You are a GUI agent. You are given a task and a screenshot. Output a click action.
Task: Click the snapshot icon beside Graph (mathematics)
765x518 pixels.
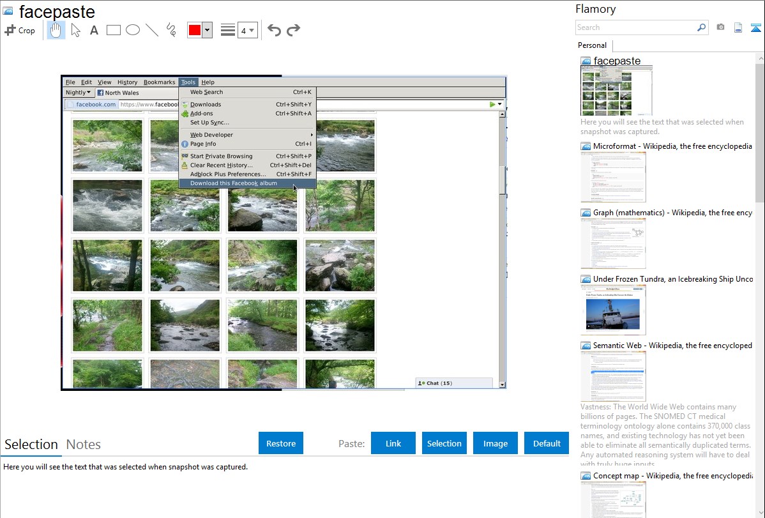point(586,213)
